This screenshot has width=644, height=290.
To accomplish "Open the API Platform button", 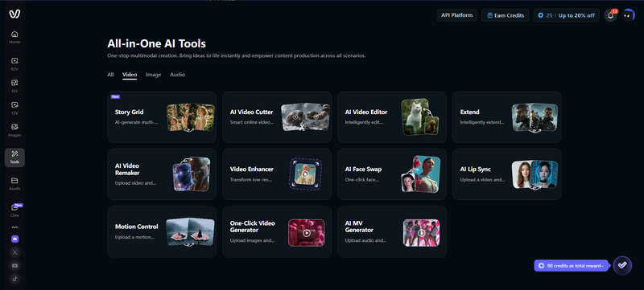I will pyautogui.click(x=456, y=15).
